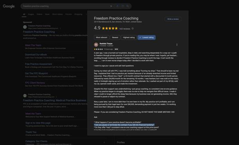The width and height of the screenshot is (239, 145).
Task: Open Rashida Tharpe's reviewer name link
Action: 106,44
